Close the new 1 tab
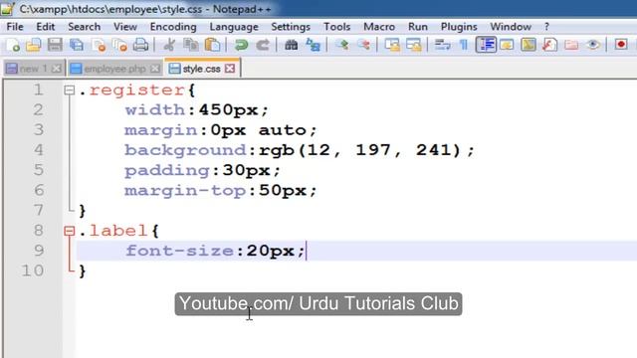637x358 pixels. coord(57,69)
